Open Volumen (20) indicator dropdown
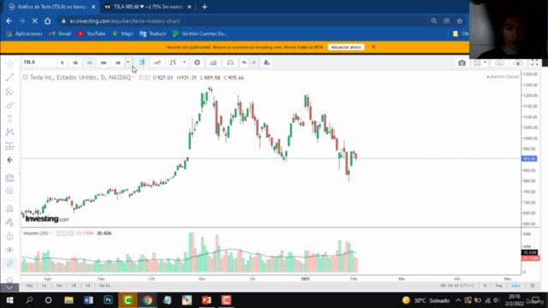 point(51,234)
